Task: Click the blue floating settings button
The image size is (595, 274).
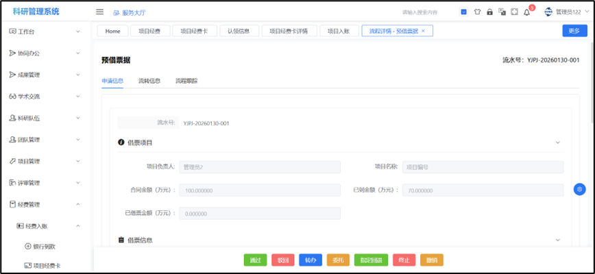Action: coord(579,189)
